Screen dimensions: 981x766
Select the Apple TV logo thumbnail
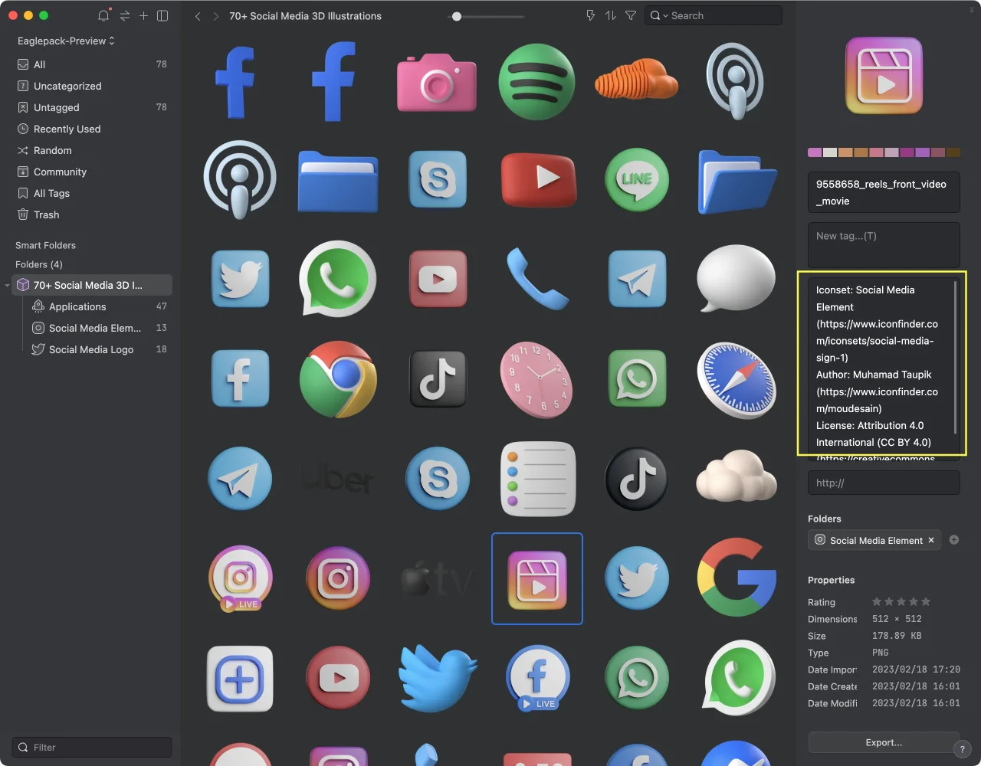tap(437, 579)
